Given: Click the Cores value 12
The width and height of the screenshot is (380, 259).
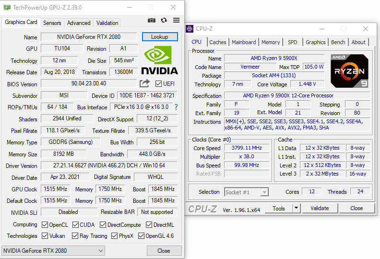Looking at the screenshot, I should click(x=312, y=191).
